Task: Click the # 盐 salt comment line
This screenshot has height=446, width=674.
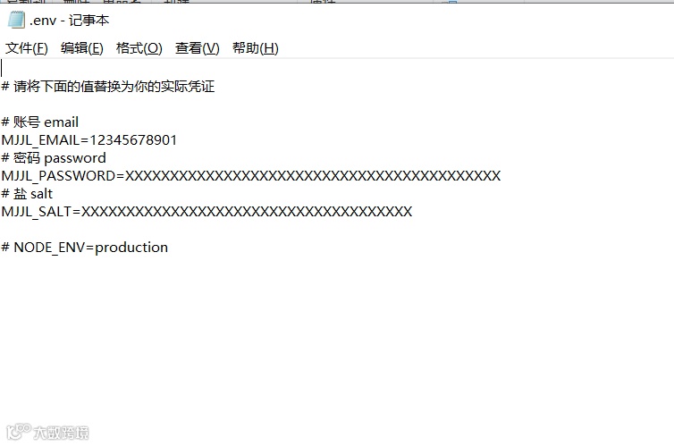Action: (x=27, y=194)
